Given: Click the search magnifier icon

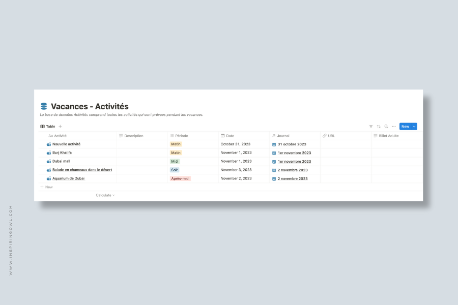Looking at the screenshot, I should click(386, 127).
